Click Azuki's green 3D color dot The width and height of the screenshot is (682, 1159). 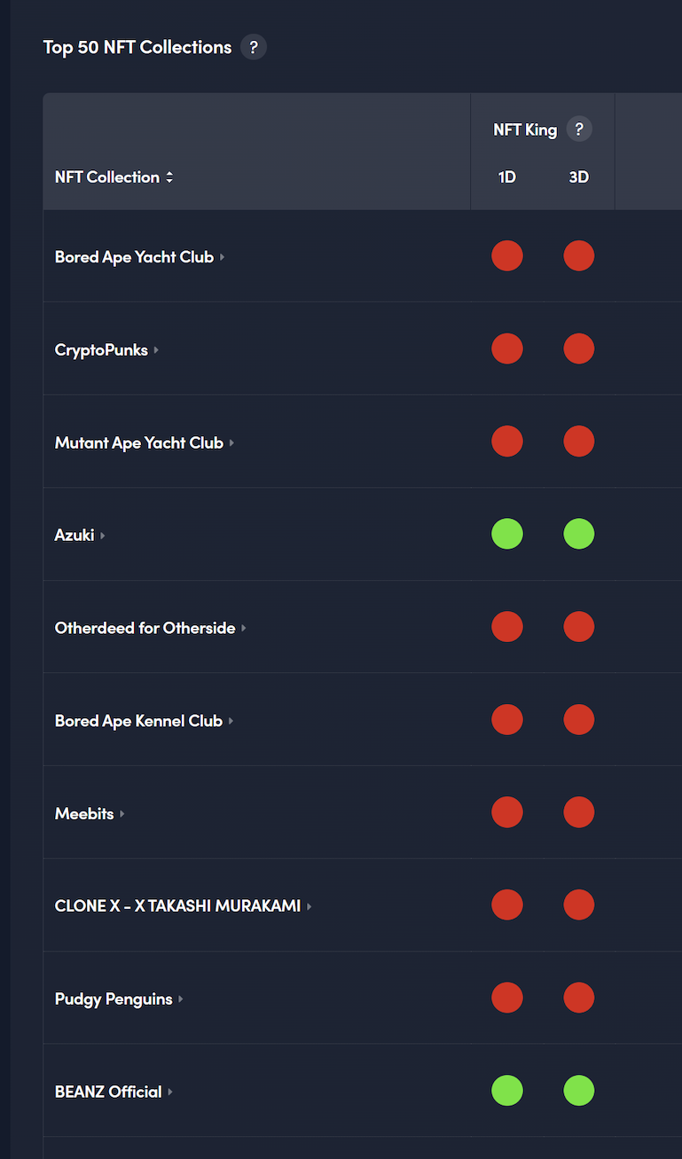[579, 534]
